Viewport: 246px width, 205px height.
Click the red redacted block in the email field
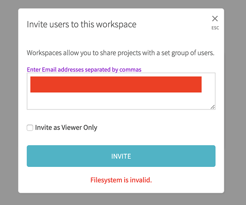tap(116, 84)
